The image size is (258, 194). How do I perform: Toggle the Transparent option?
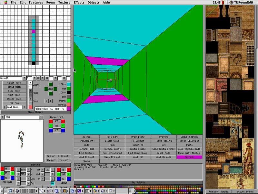click(86, 141)
